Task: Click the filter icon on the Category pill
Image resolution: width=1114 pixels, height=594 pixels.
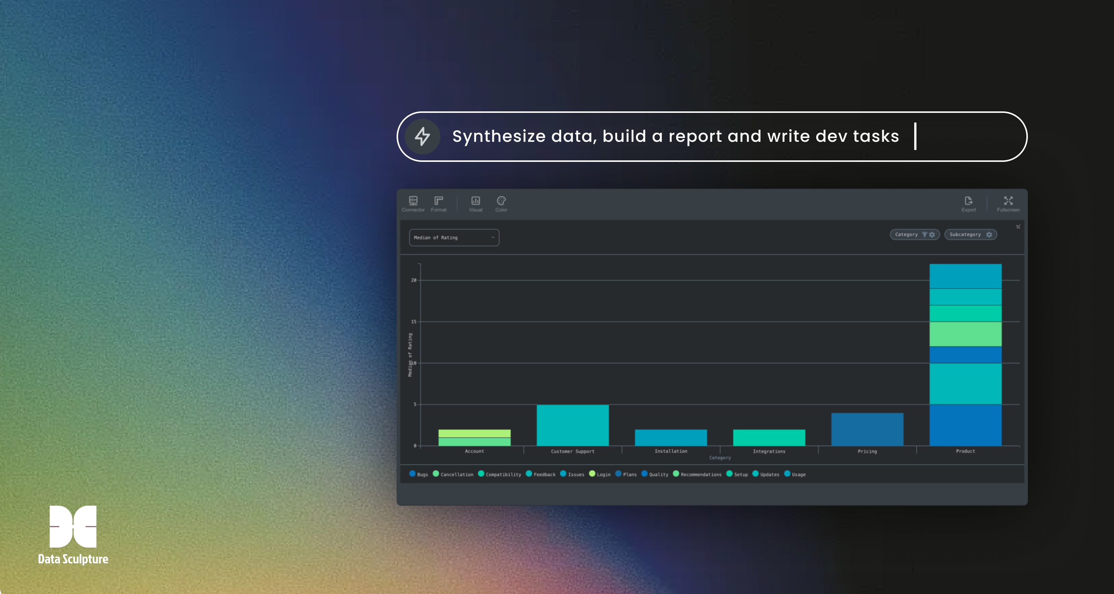Action: pos(924,234)
